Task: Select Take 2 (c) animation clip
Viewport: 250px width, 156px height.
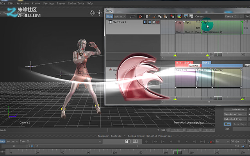Action: click(227, 78)
